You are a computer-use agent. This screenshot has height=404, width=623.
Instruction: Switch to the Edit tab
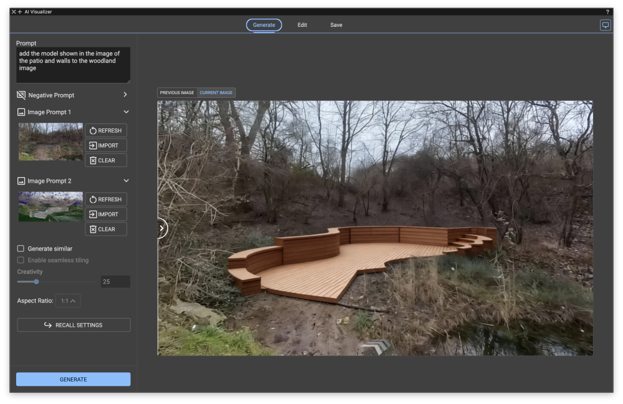[302, 25]
